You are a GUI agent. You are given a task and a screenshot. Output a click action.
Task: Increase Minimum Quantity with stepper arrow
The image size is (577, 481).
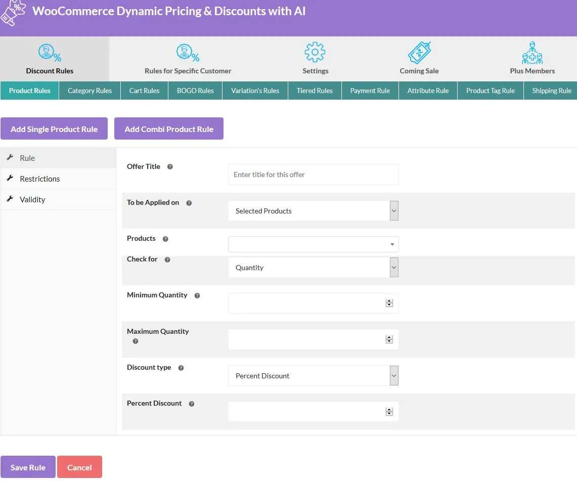[x=389, y=301]
